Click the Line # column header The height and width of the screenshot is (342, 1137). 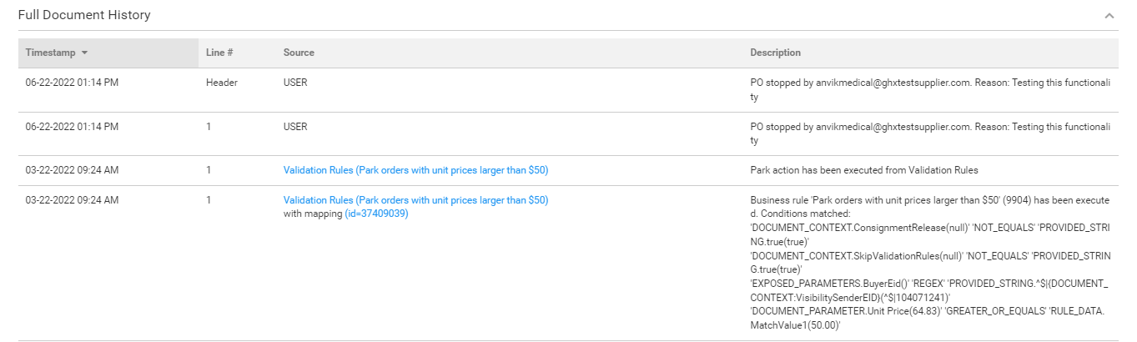coord(219,53)
